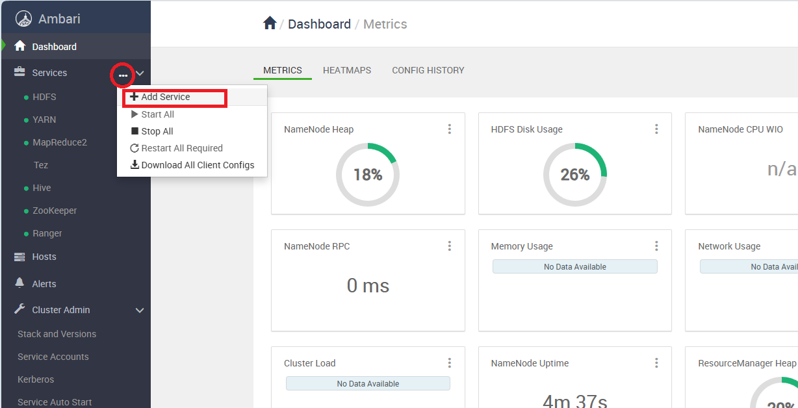
Task: Open Kerberos settings
Action: tap(36, 379)
